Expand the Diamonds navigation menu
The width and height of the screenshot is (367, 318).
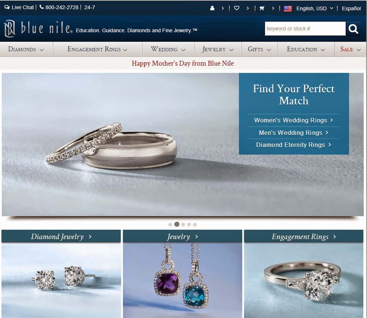[26, 49]
